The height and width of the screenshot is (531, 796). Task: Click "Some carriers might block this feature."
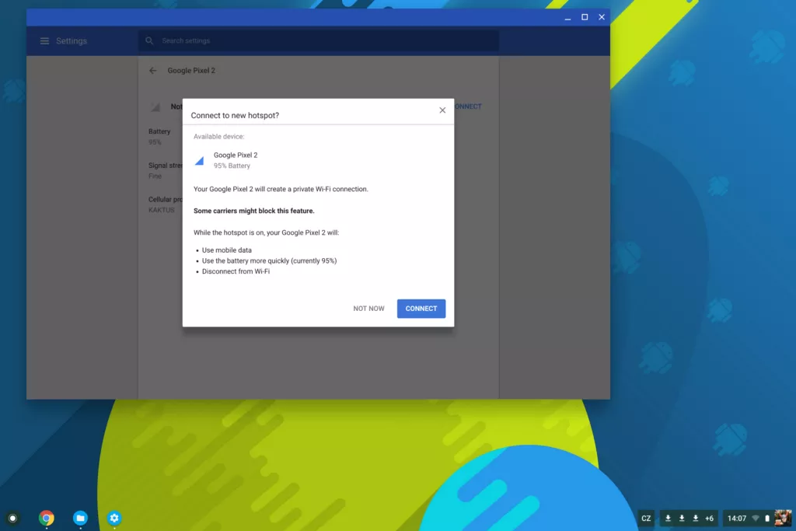(254, 211)
